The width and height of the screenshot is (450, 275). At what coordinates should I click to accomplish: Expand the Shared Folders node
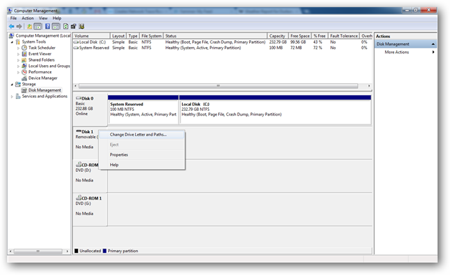[19, 60]
